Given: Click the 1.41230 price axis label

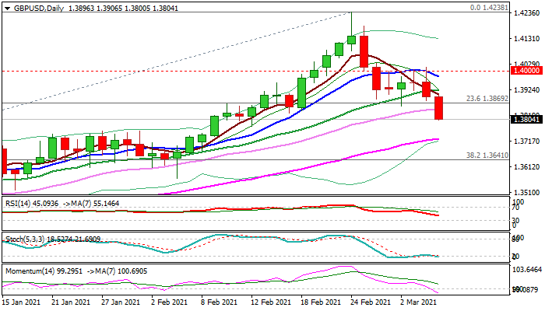Looking at the screenshot, I should [526, 39].
